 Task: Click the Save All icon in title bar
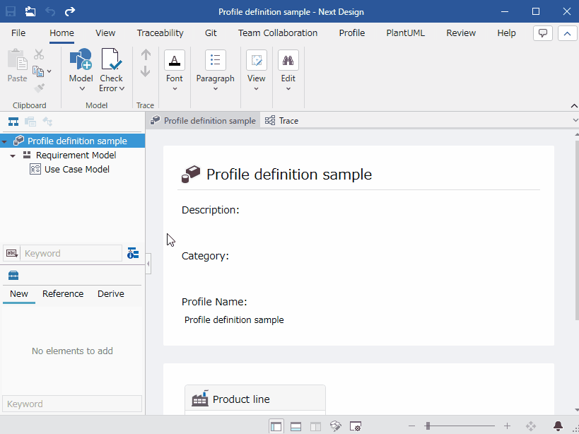click(30, 11)
